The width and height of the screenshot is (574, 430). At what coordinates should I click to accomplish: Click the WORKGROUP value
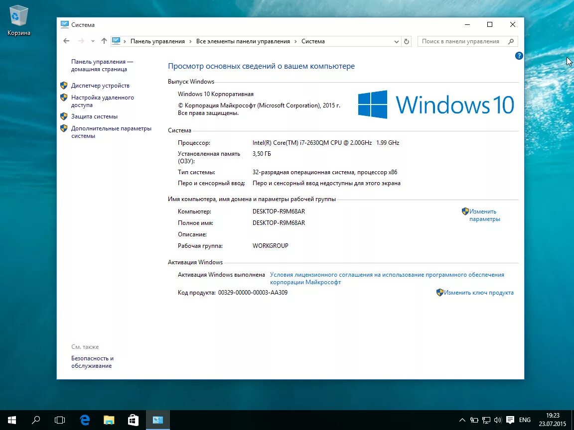(270, 246)
